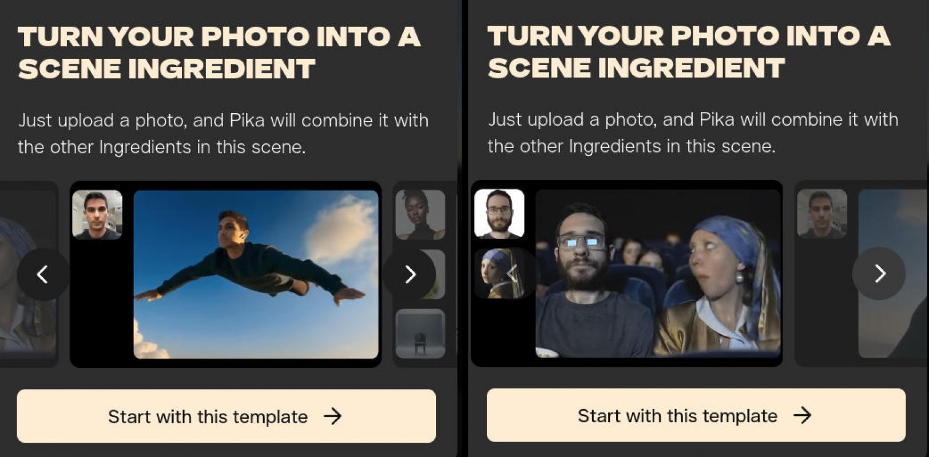This screenshot has height=457, width=929.
Task: Select the chair in room ingredient thumbnail
Action: (420, 334)
